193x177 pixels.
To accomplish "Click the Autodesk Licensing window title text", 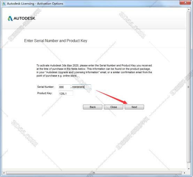I will pos(35,3).
